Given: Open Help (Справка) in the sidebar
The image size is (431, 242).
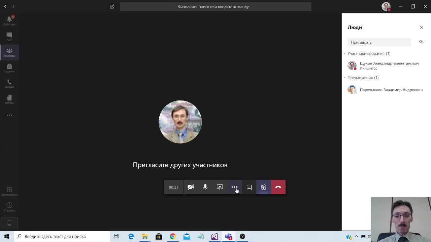Looking at the screenshot, I should point(9,207).
